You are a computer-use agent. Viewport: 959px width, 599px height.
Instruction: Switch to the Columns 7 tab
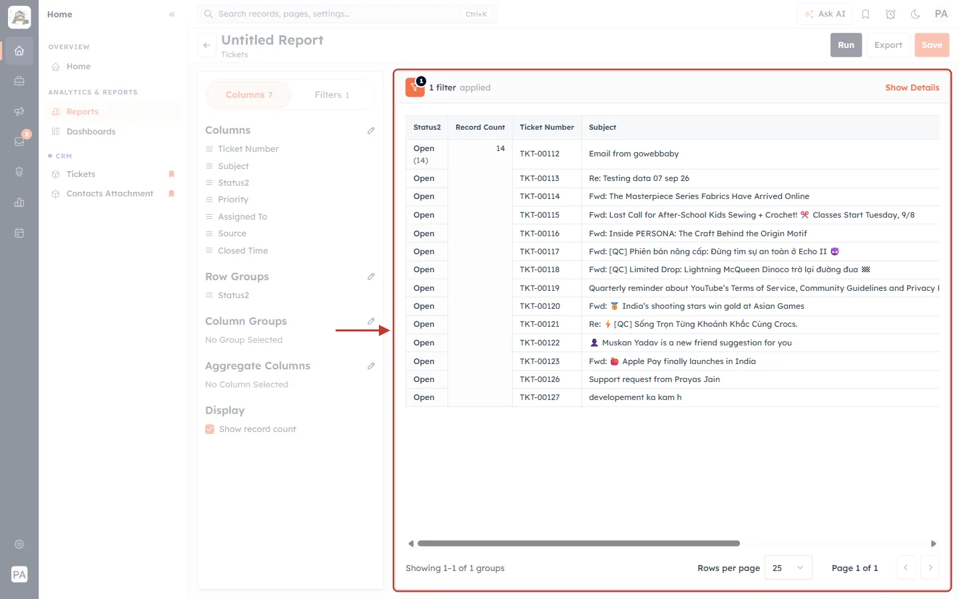coord(249,95)
